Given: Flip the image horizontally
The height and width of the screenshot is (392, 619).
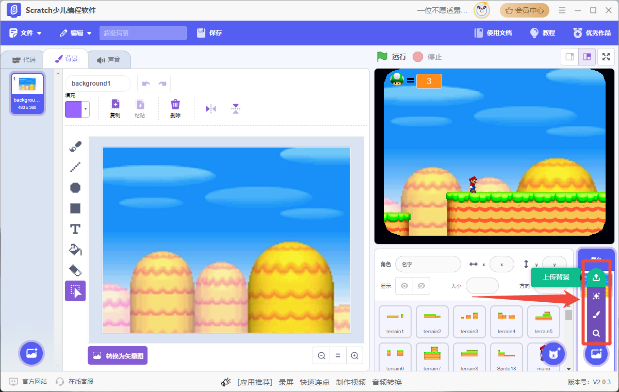Looking at the screenshot, I should (x=211, y=109).
